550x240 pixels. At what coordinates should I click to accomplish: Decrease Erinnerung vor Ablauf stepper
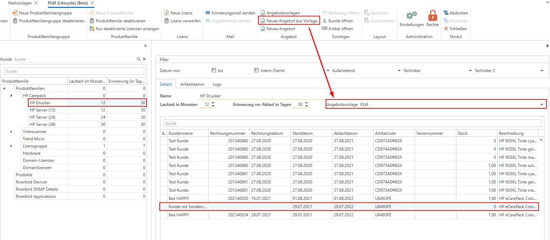pos(307,106)
